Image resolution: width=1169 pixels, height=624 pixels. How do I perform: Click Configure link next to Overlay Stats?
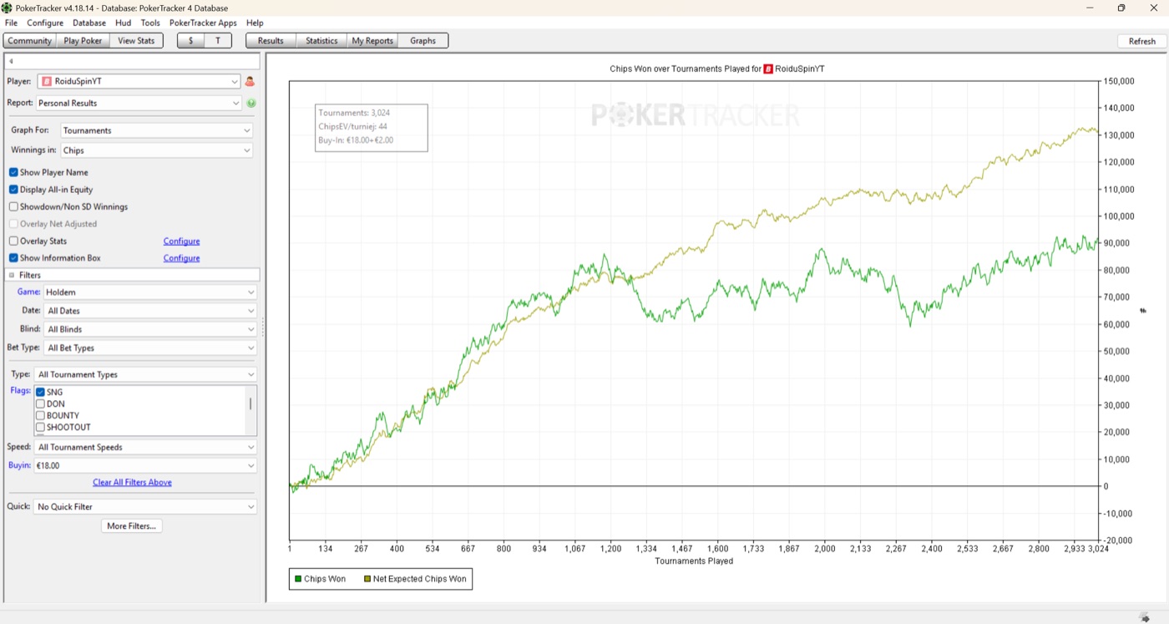tap(181, 241)
